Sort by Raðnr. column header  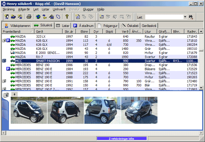tap(191, 31)
